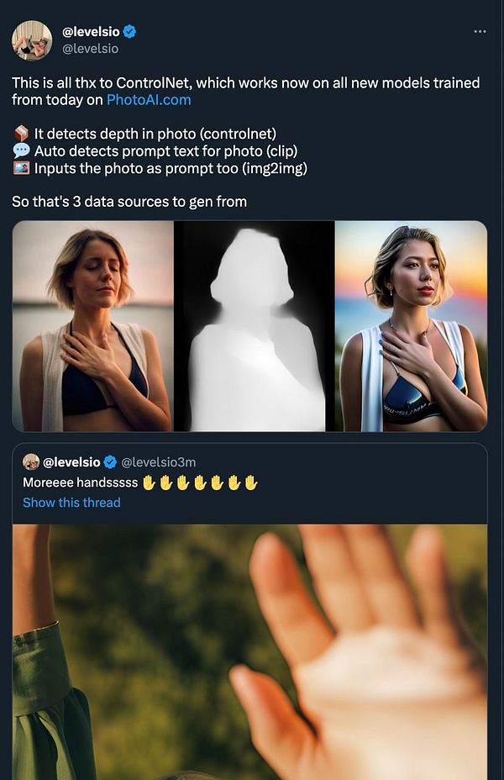Image resolution: width=504 pixels, height=780 pixels.
Task: Click the quoted tweet's small avatar
Action: [31, 461]
